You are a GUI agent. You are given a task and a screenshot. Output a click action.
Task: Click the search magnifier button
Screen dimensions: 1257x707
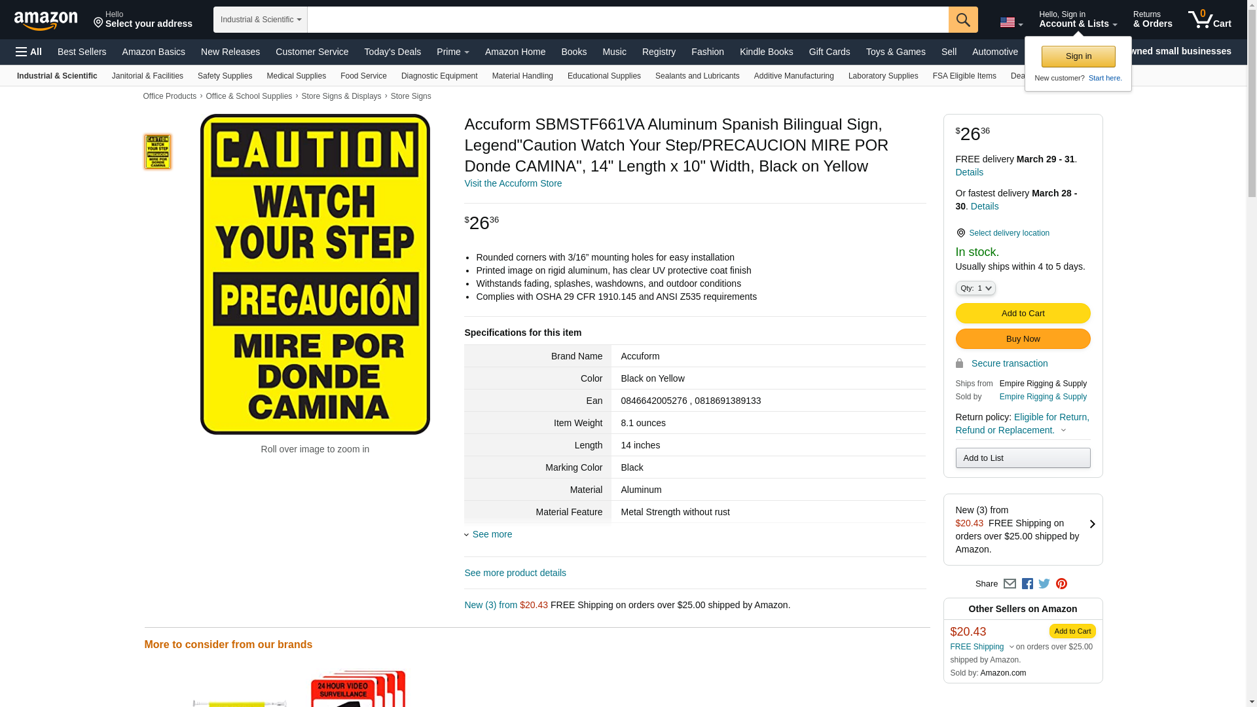[x=963, y=20]
